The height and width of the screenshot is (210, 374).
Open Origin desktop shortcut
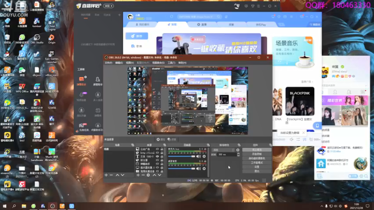pyautogui.click(x=51, y=39)
